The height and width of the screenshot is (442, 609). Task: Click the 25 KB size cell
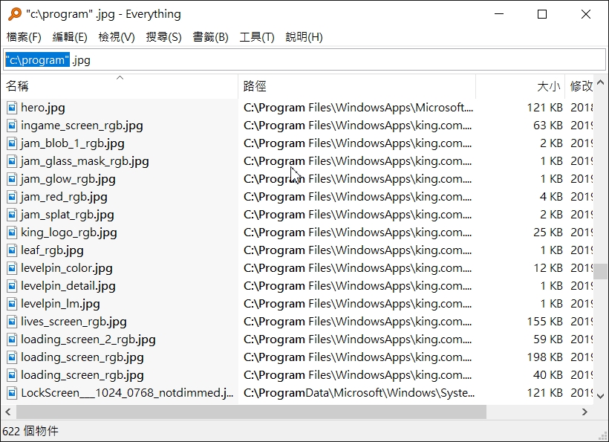tap(547, 233)
